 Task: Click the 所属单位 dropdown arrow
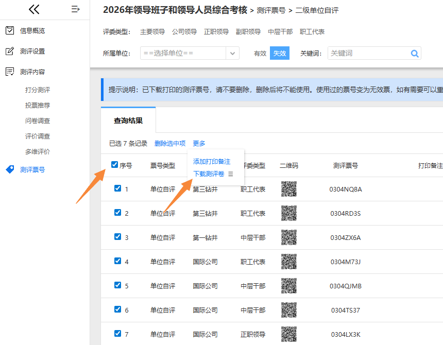pos(232,54)
